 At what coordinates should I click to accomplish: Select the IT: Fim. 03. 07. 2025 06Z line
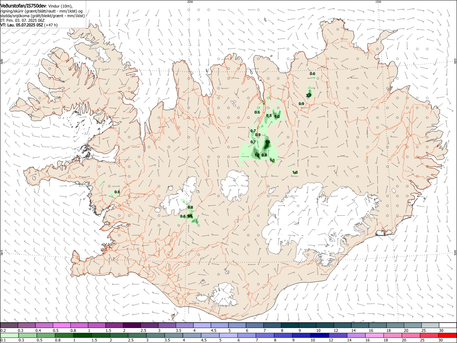pyautogui.click(x=22, y=20)
